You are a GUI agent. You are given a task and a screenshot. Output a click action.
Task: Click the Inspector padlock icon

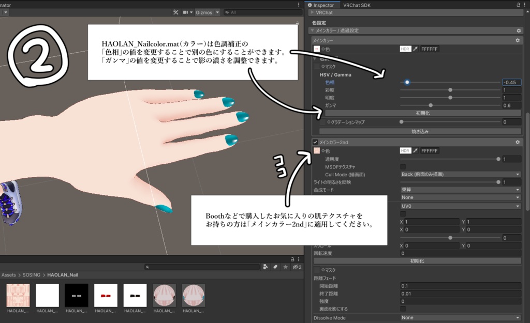tap(517, 4)
